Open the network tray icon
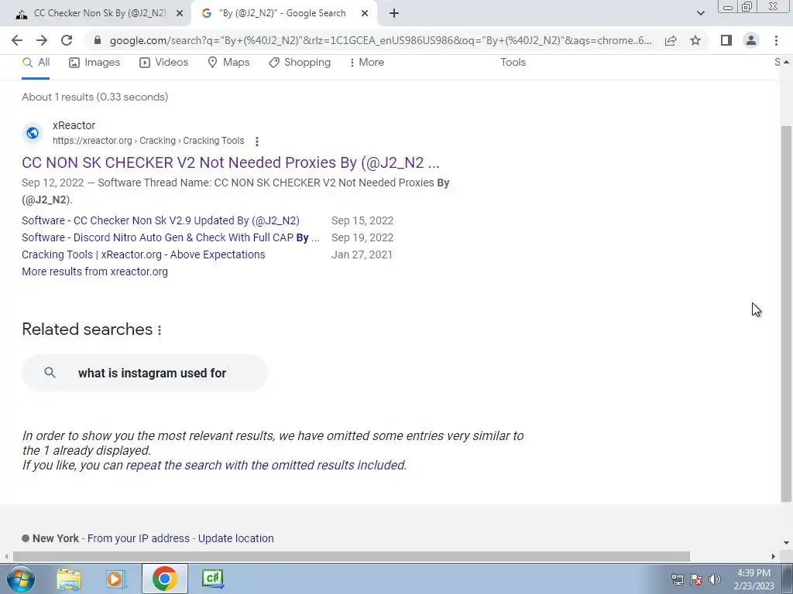 [677, 579]
